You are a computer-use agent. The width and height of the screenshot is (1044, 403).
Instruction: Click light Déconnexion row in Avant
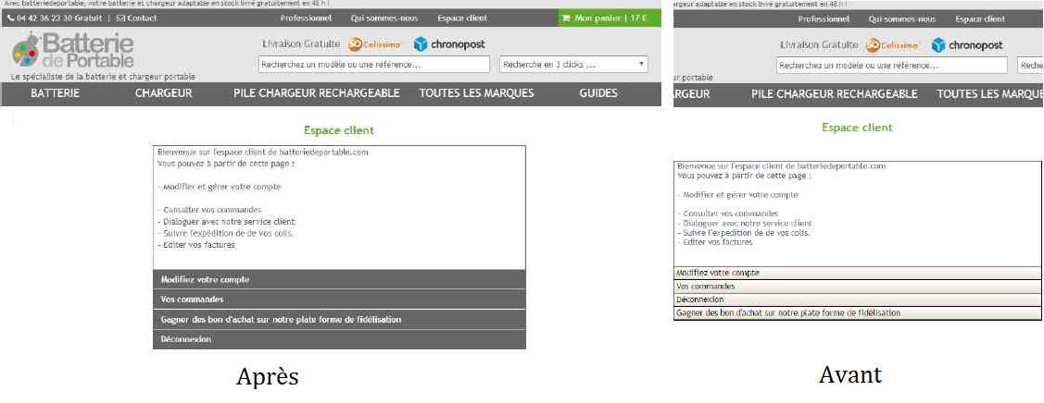pos(858,299)
